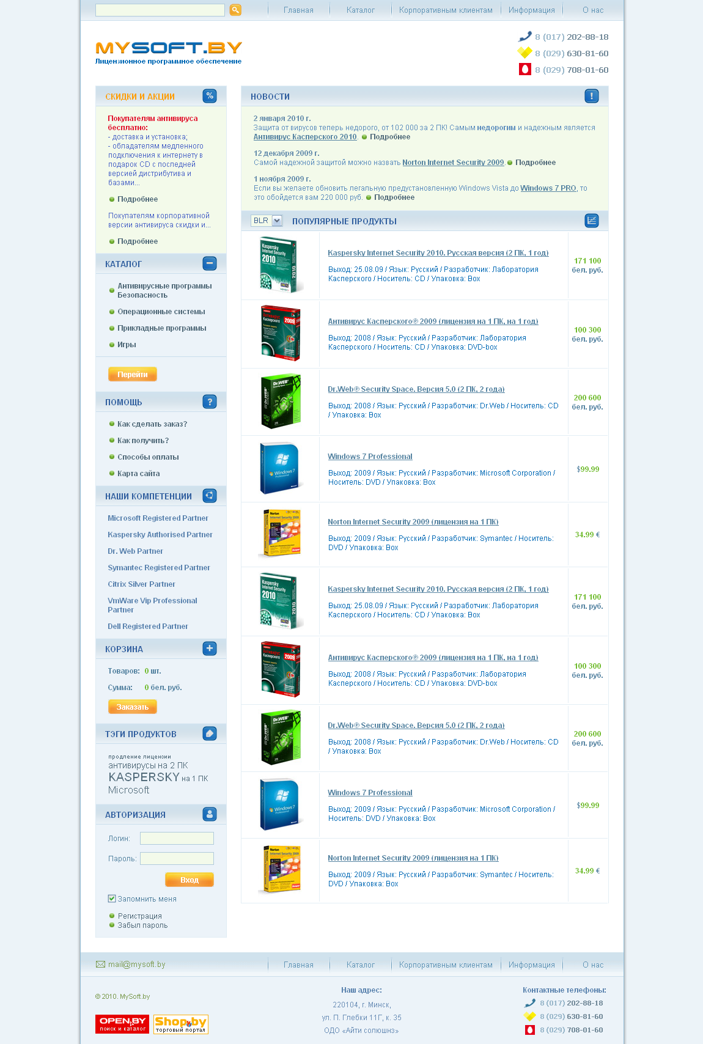Open the Windows 7 Professional product link

click(370, 457)
